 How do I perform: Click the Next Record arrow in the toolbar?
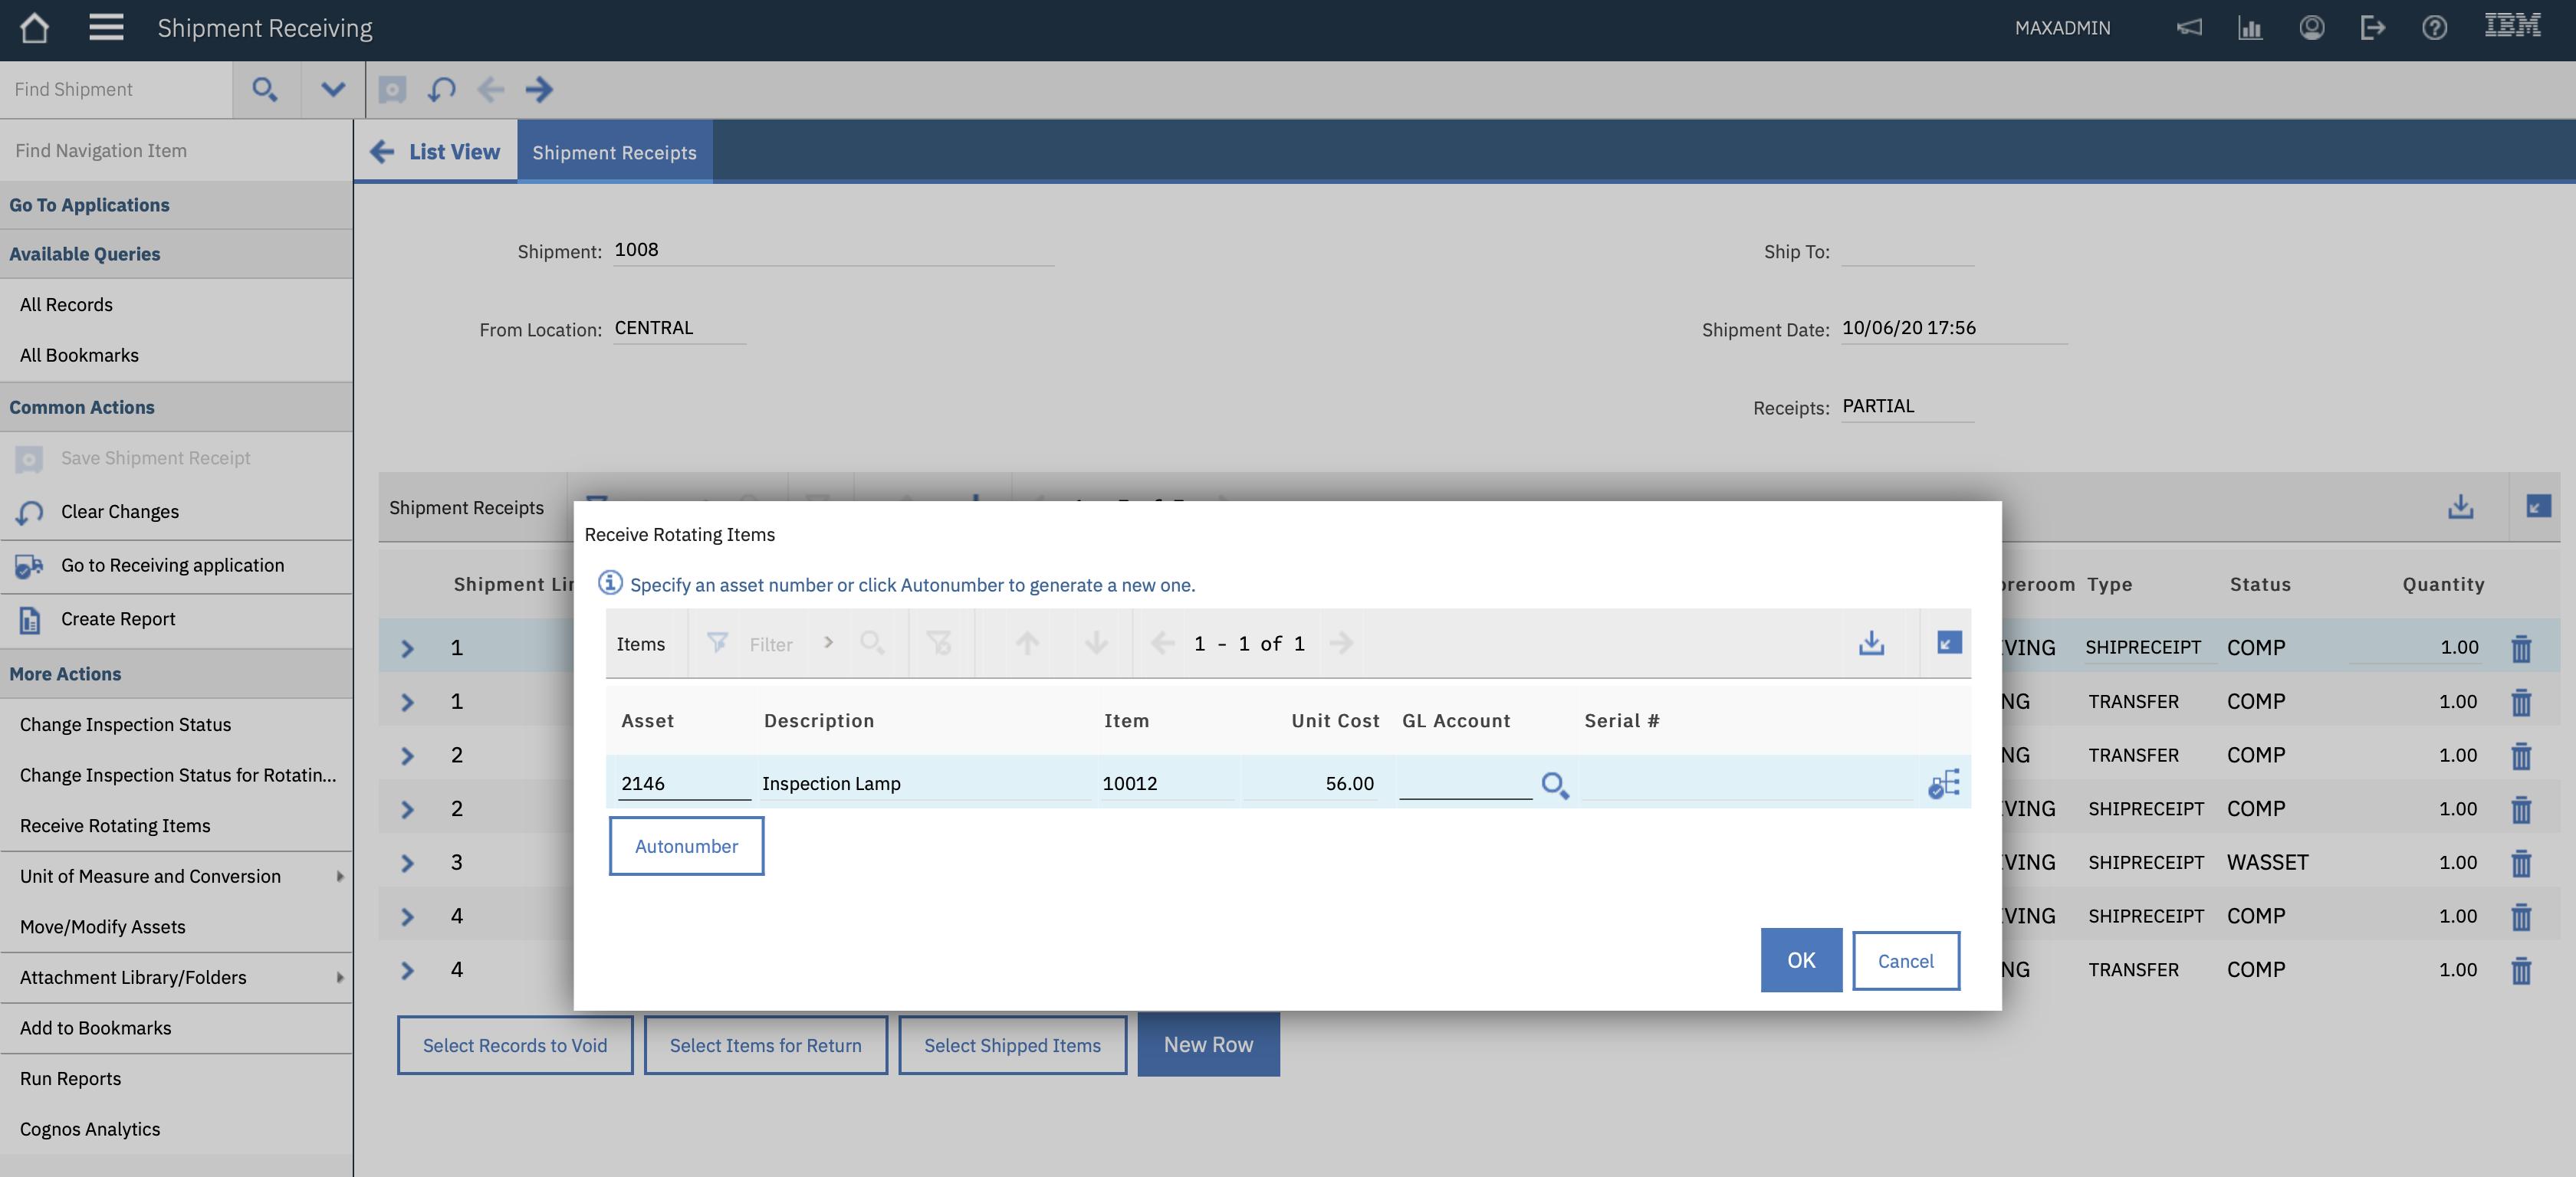coord(540,89)
